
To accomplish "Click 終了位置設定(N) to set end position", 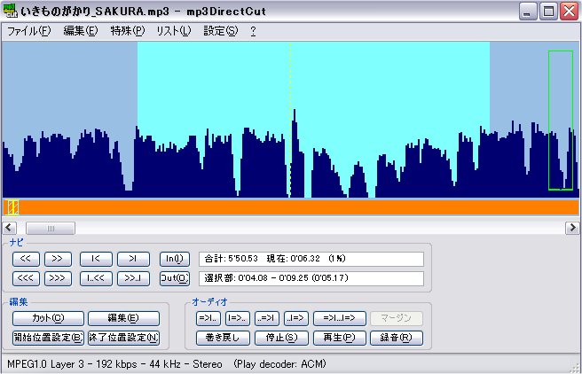I will (x=123, y=338).
